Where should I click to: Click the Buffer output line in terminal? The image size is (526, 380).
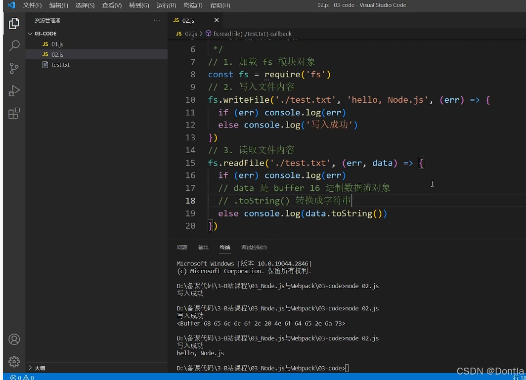pyautogui.click(x=261, y=323)
